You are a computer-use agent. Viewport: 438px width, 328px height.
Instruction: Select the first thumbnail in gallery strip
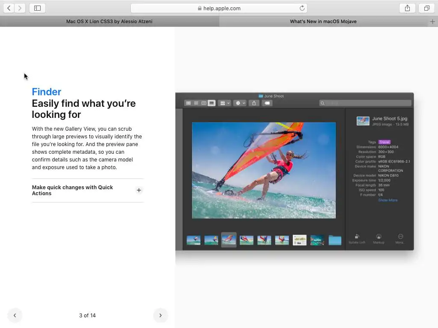194,240
